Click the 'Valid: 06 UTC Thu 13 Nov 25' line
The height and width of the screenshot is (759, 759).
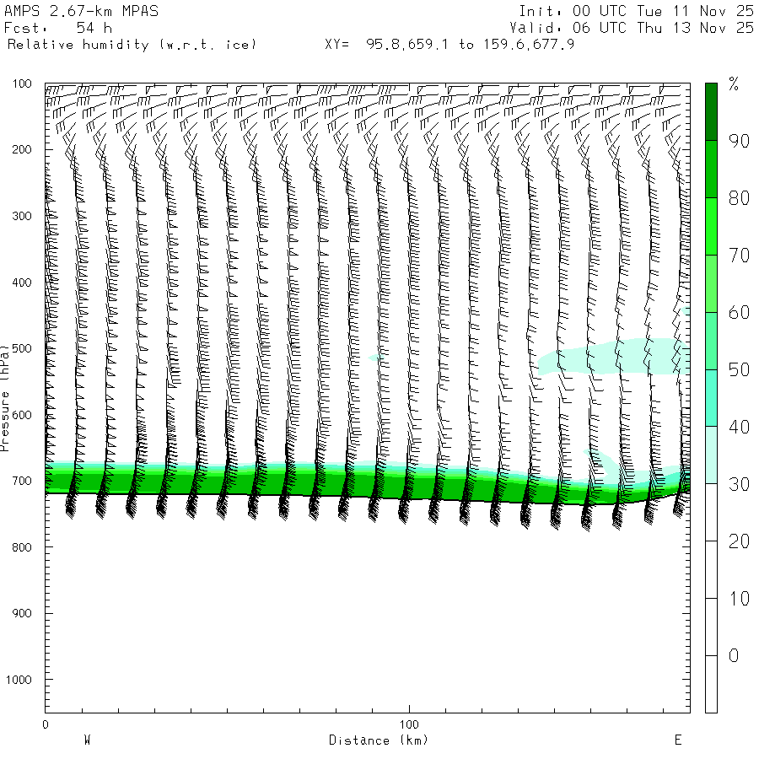[631, 28]
